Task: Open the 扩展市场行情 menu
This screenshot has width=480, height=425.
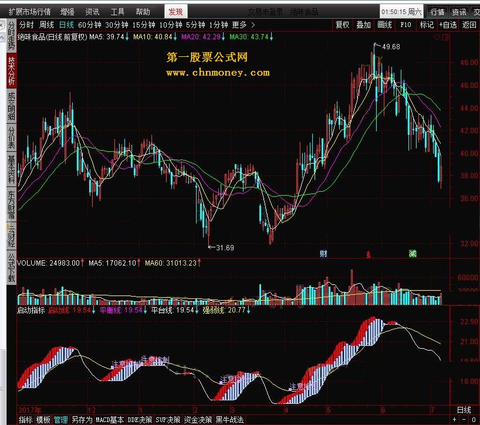Action: [x=29, y=12]
